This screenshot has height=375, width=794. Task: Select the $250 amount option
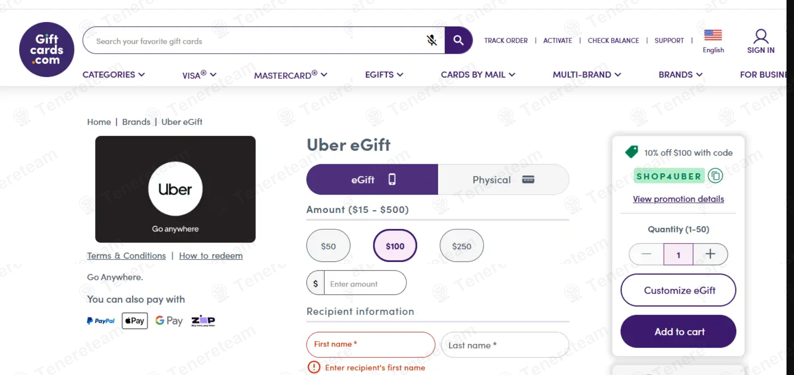461,246
